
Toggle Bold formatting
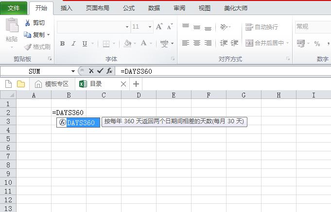click(62, 44)
